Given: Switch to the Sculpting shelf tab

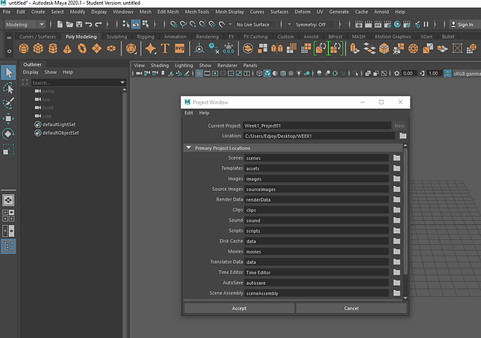Looking at the screenshot, I should 117,37.
